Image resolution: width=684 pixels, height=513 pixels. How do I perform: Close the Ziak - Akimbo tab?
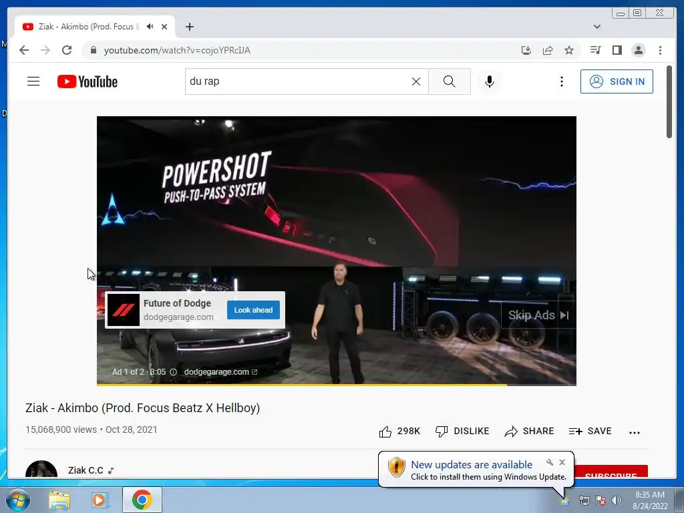[164, 27]
